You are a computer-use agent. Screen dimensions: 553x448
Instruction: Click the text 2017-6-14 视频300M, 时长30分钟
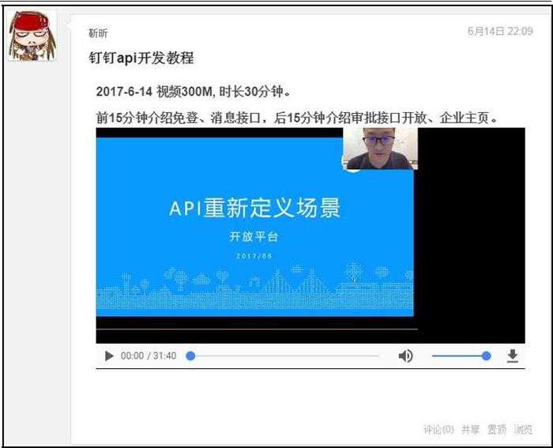(x=194, y=92)
